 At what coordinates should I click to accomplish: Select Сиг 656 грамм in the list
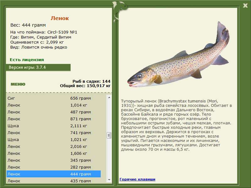click(x=53, y=98)
